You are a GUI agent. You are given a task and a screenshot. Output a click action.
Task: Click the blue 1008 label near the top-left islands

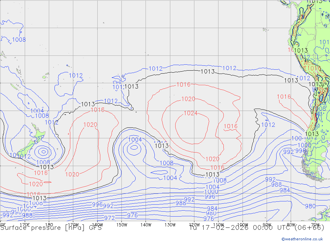pos(19,40)
